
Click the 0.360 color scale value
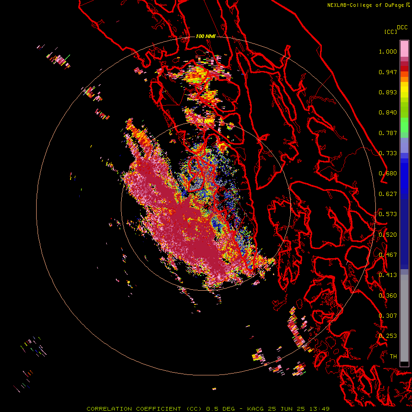[388, 296]
